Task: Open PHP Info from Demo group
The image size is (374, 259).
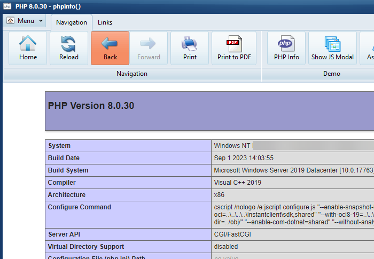Action: coord(286,48)
